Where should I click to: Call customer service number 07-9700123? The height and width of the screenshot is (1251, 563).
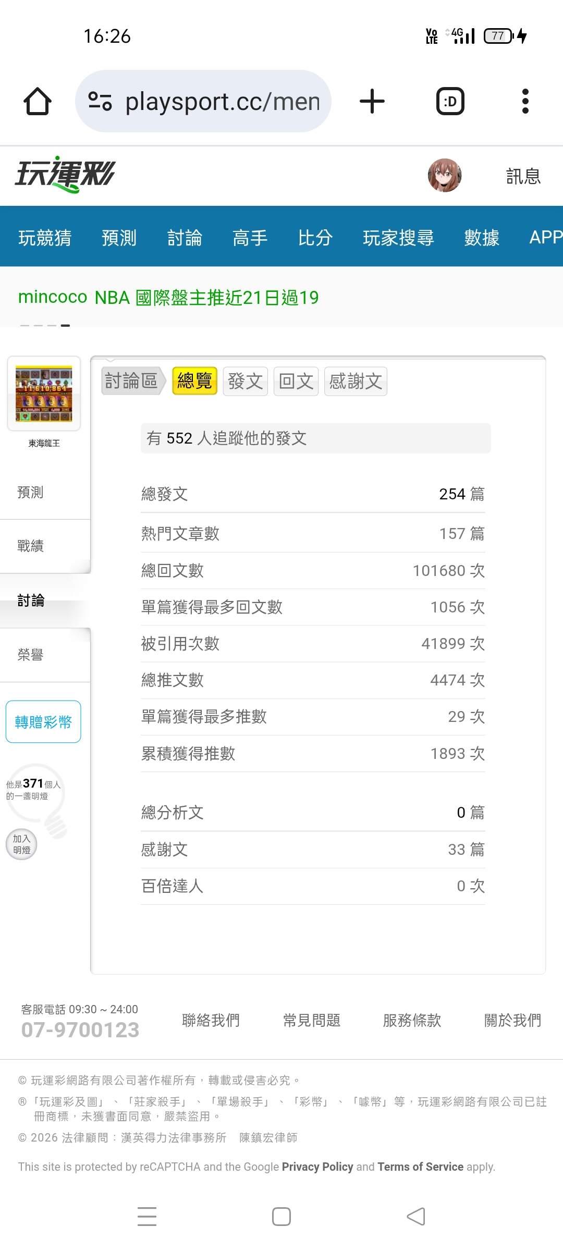tap(80, 1029)
